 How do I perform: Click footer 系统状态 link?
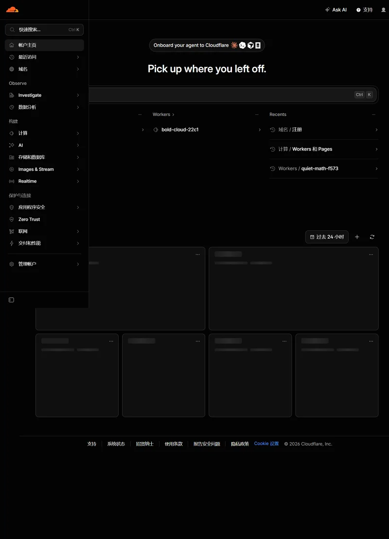tap(116, 444)
